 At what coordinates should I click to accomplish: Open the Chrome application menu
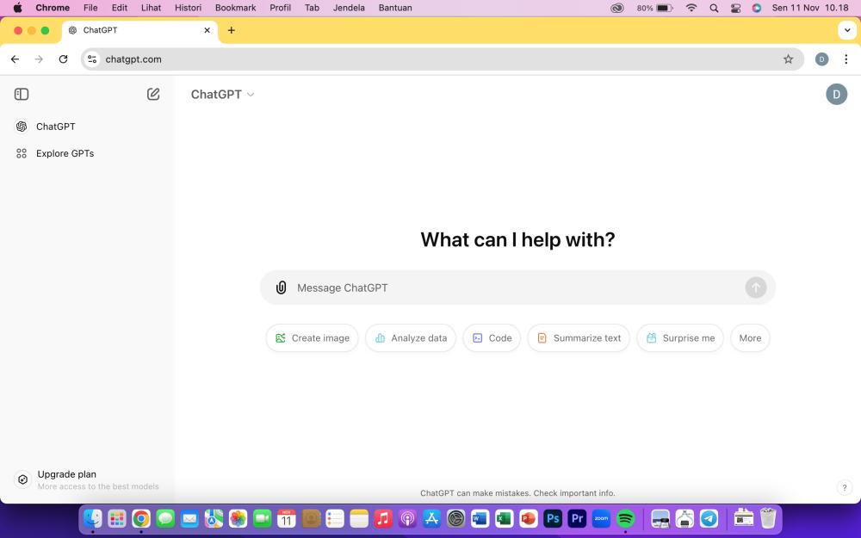(x=53, y=8)
